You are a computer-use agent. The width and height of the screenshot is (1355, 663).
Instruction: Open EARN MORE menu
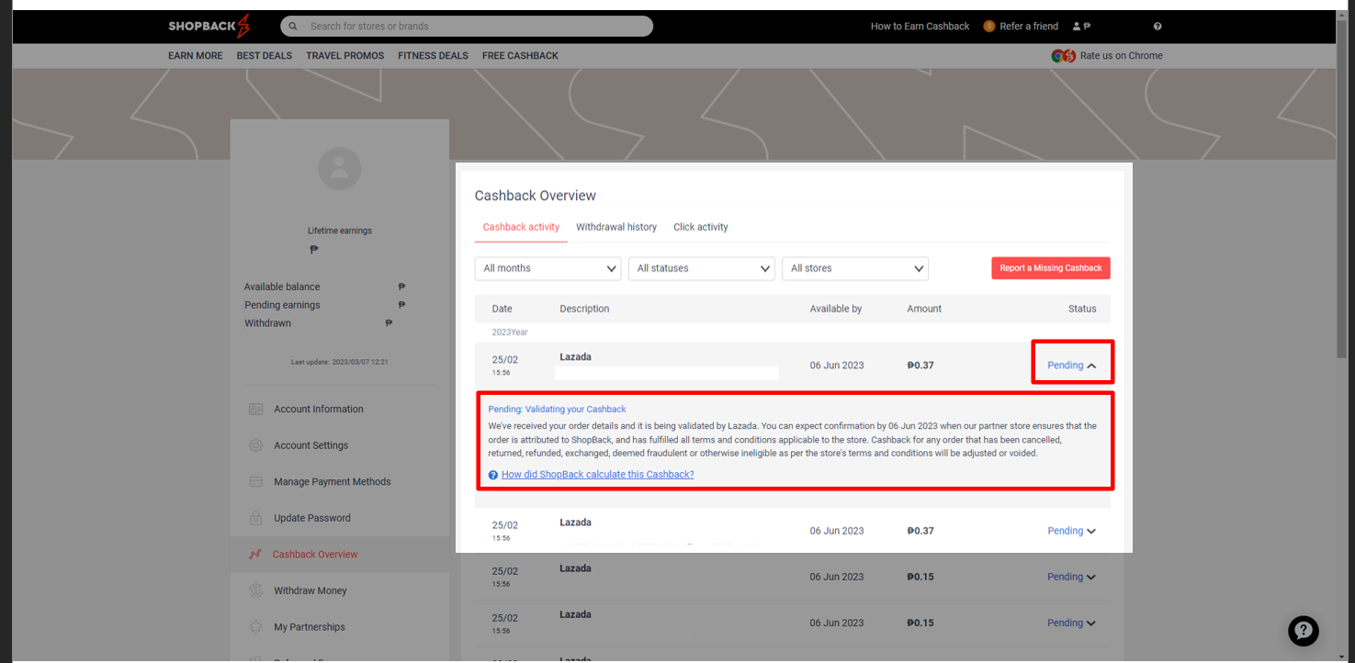[195, 56]
